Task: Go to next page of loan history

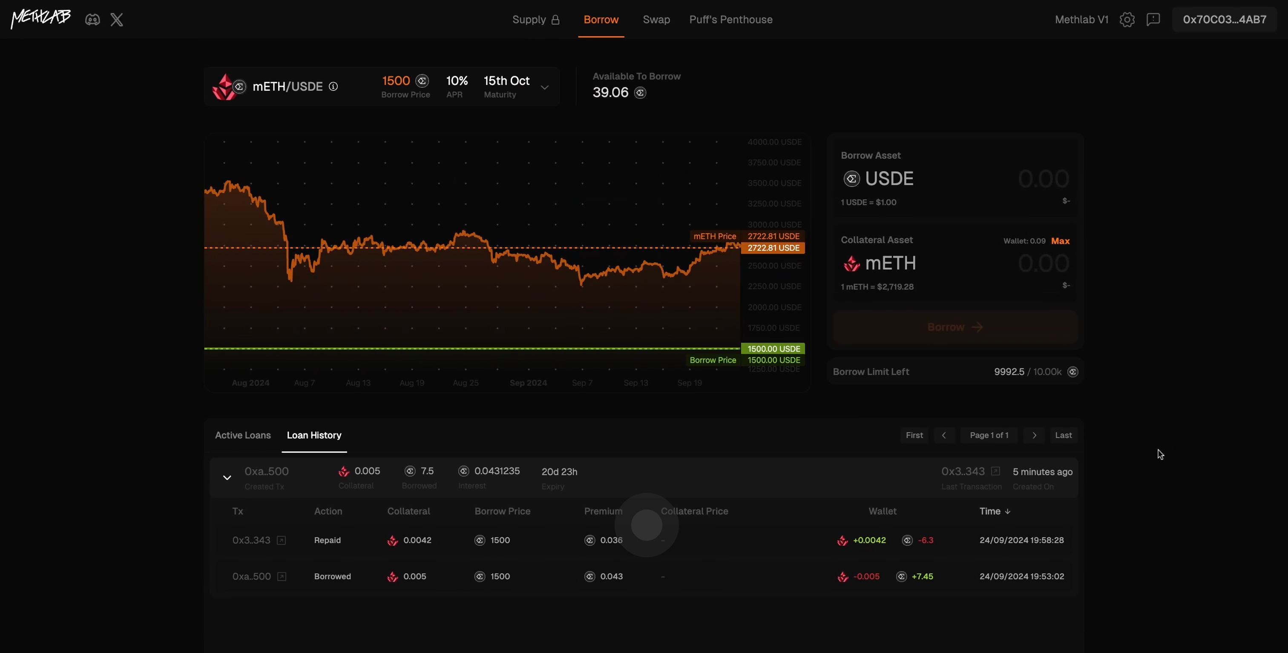Action: tap(1034, 435)
